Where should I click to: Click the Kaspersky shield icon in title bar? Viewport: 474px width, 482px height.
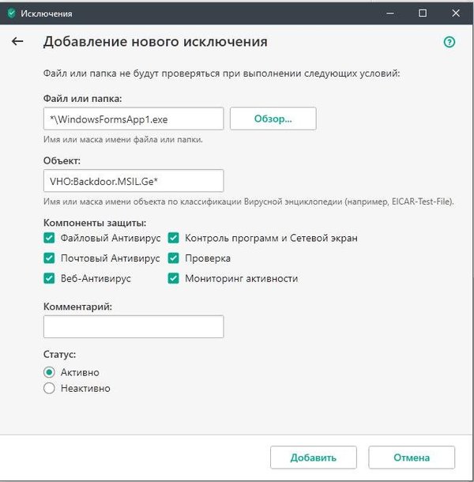pyautogui.click(x=11, y=13)
